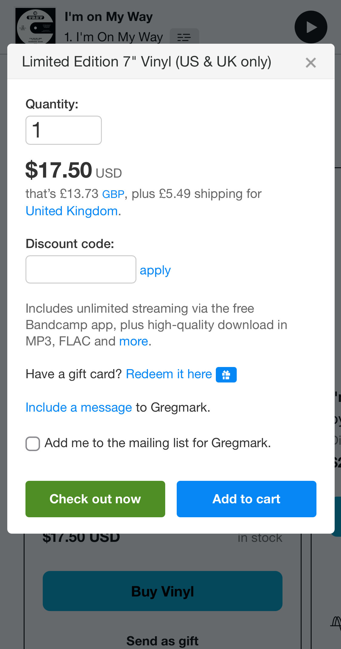Apply the discount code
341x649 pixels.
tap(155, 270)
